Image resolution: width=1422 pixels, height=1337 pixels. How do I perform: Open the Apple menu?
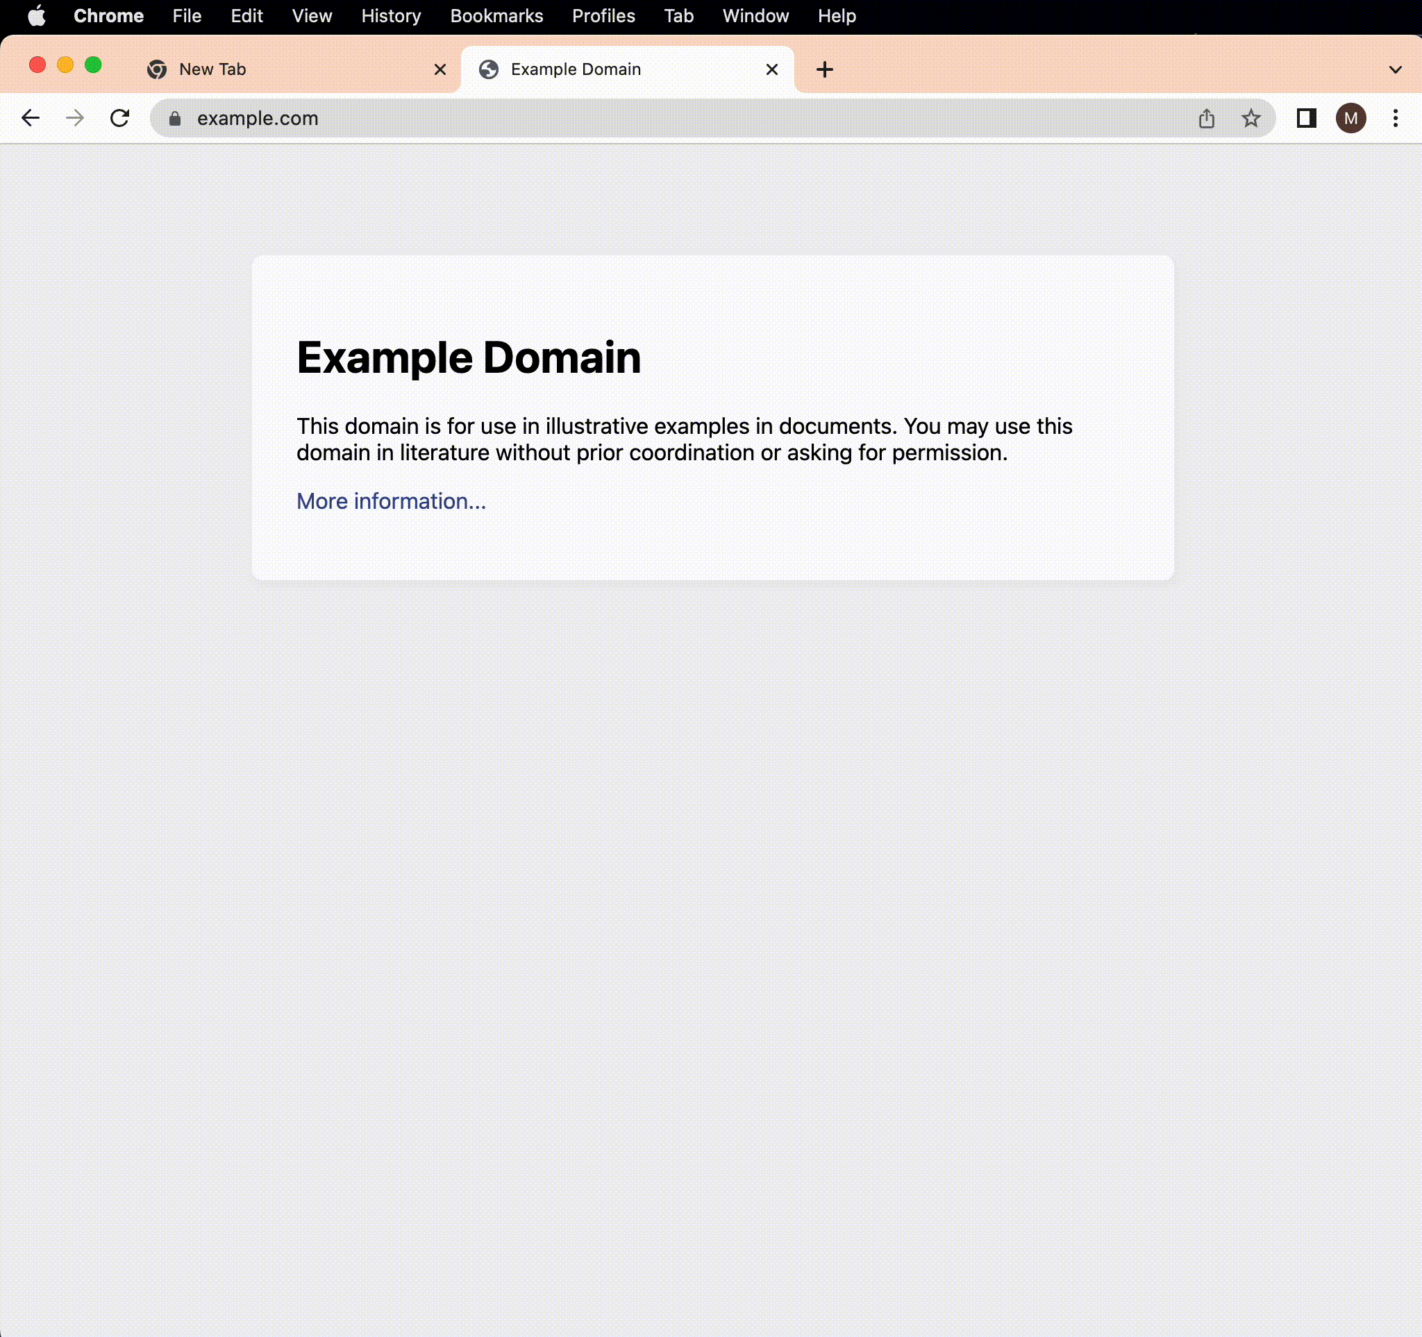(x=37, y=16)
